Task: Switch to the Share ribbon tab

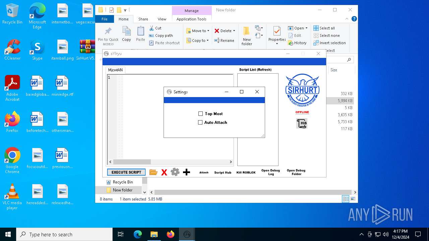Action: coord(143,19)
